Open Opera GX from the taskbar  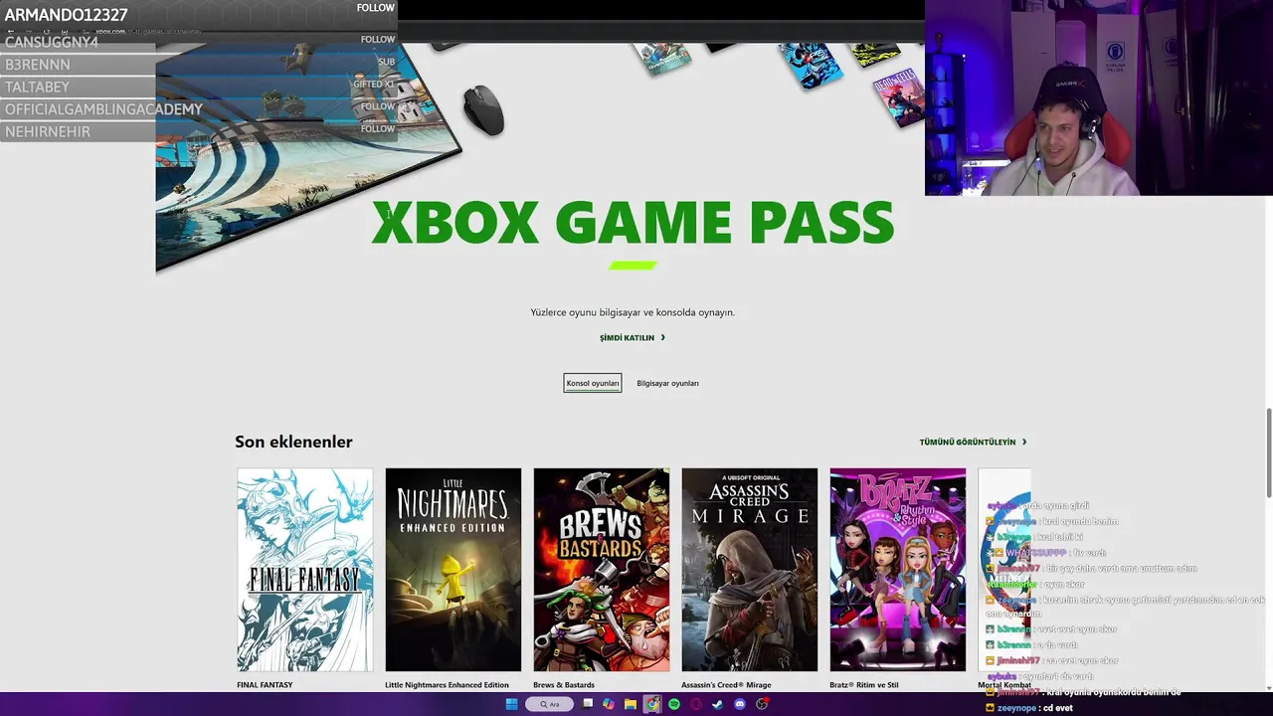point(696,704)
